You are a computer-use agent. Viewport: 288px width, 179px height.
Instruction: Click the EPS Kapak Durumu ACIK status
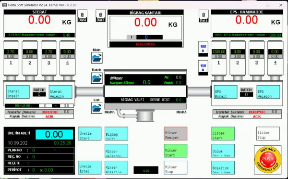click(257, 116)
